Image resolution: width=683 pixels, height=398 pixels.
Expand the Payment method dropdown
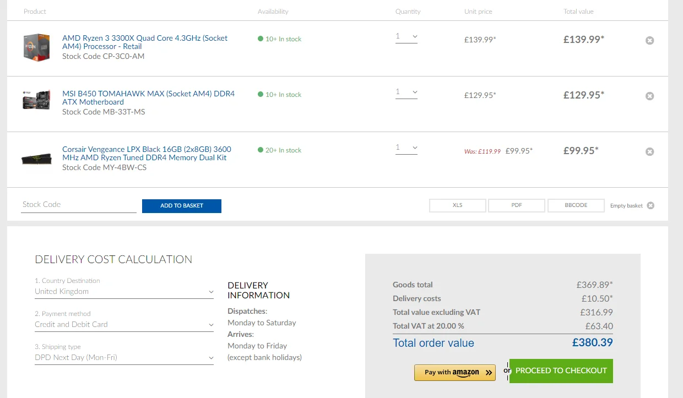click(124, 325)
